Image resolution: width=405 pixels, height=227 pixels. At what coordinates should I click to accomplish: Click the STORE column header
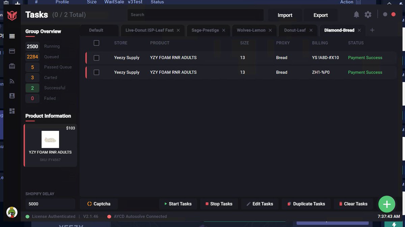121,43
